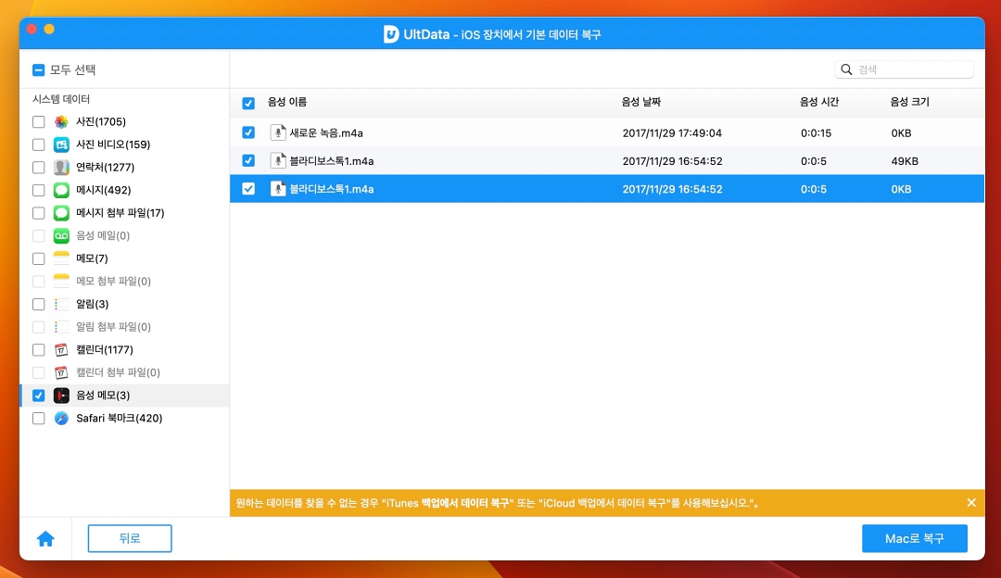Click the Photos flower icon

(61, 122)
